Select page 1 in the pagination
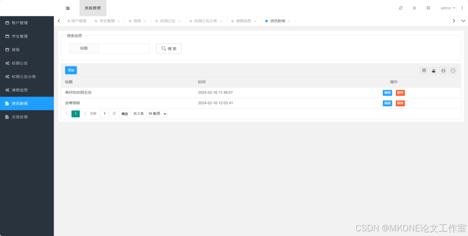468x236 pixels. tap(75, 114)
